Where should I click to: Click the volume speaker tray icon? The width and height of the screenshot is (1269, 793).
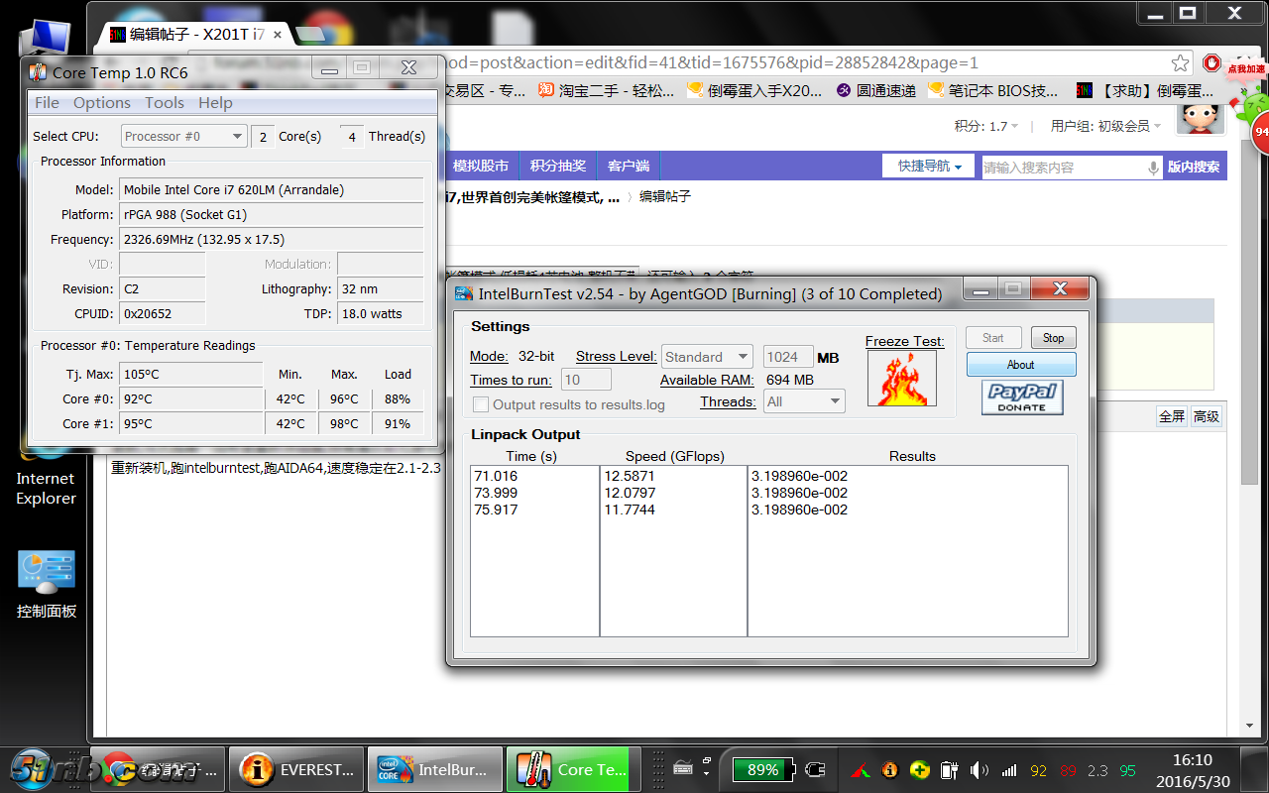[x=979, y=770]
